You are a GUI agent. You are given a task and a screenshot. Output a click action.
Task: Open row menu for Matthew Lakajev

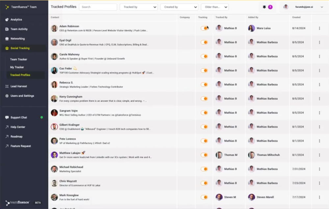point(319,155)
